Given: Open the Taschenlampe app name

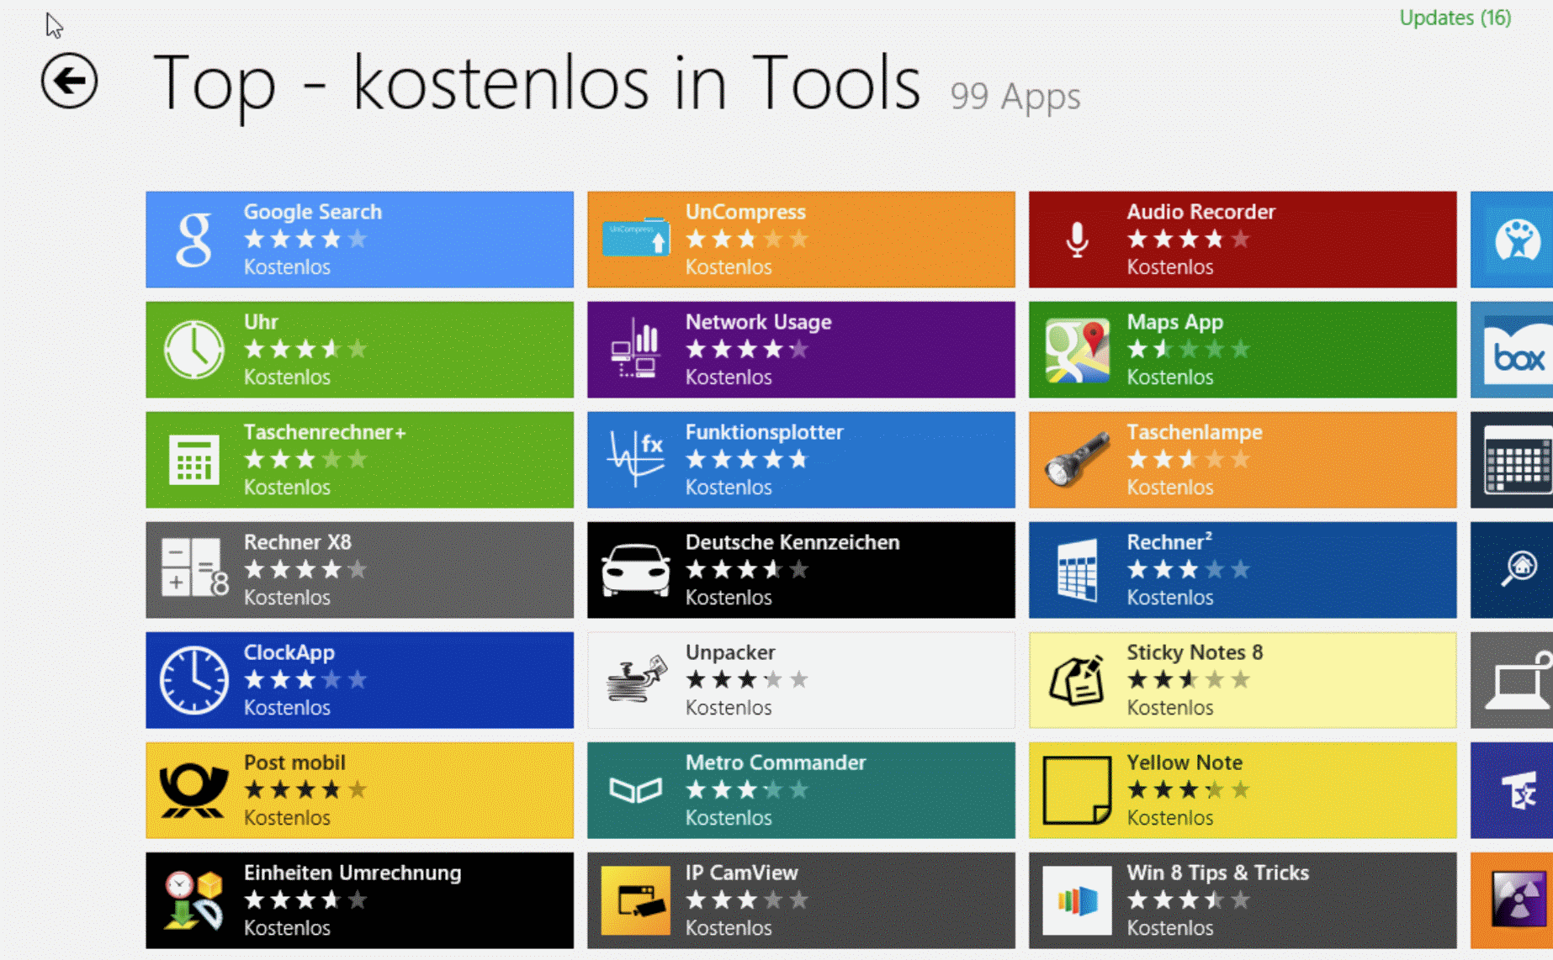Looking at the screenshot, I should point(1194,432).
